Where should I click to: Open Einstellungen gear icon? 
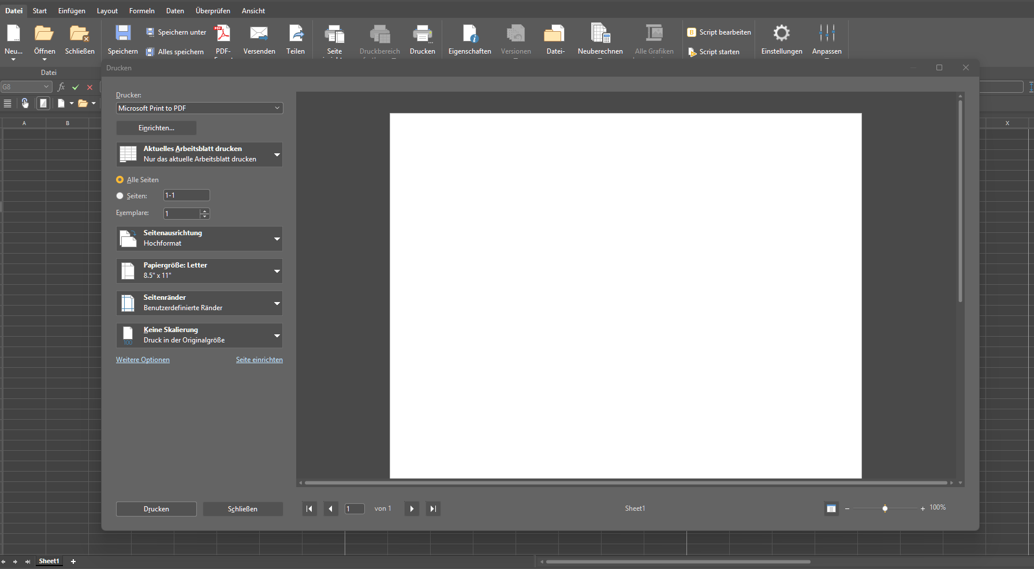[x=782, y=33]
